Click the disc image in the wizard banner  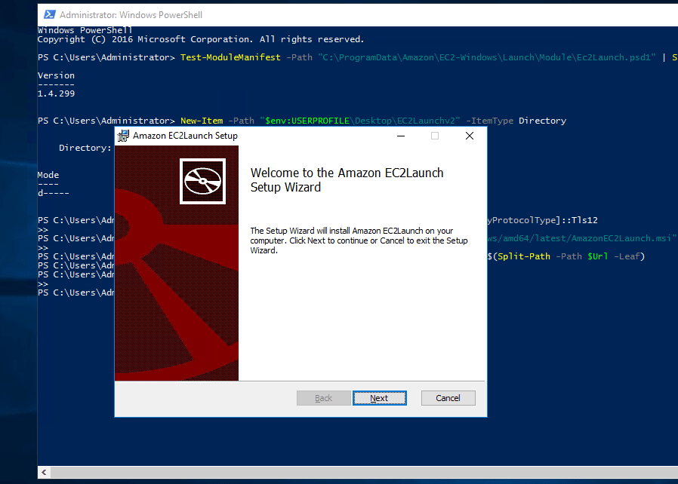(202, 182)
